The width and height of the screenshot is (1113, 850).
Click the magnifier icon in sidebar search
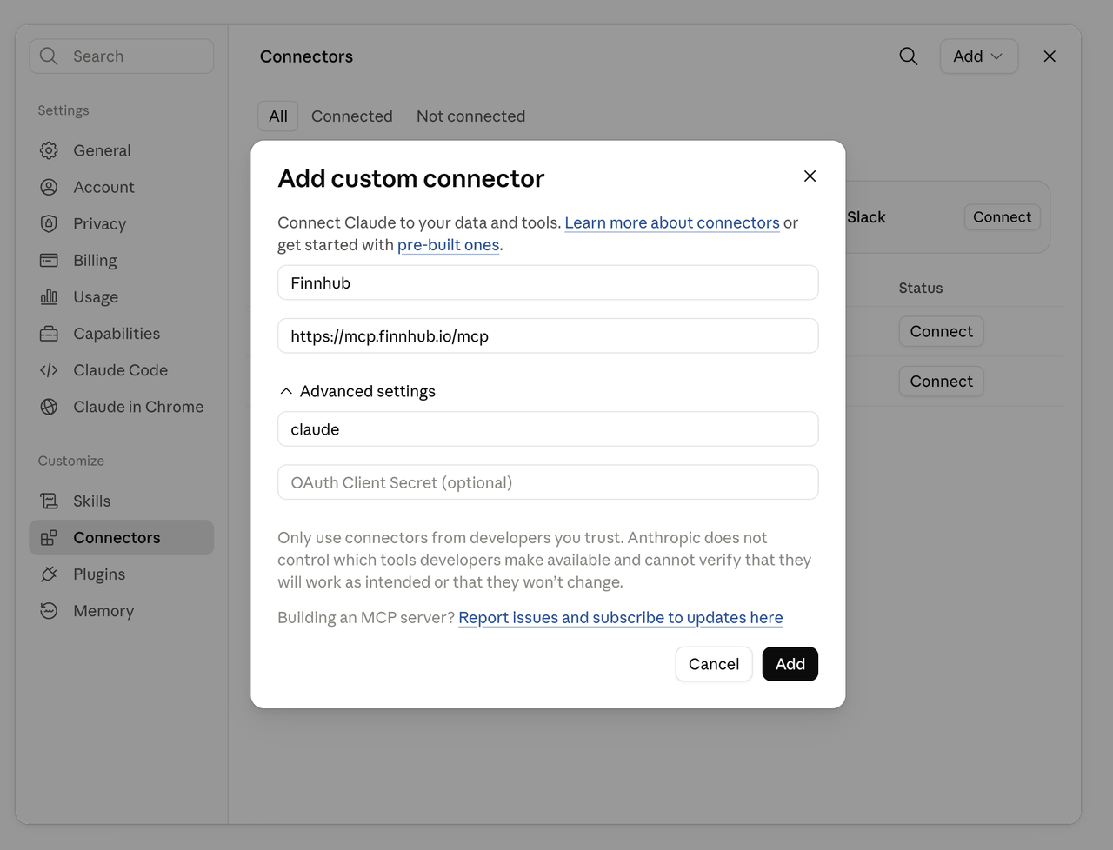tap(49, 56)
